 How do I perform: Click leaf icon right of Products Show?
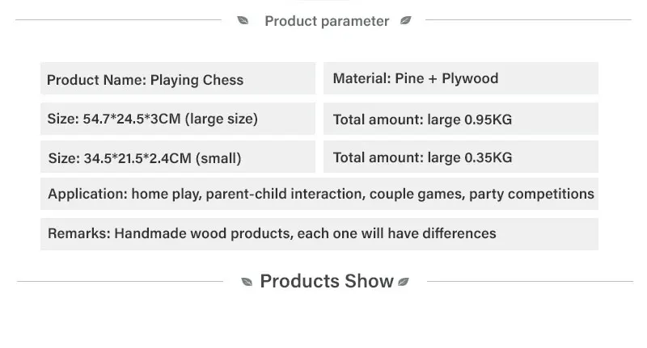pyautogui.click(x=404, y=282)
